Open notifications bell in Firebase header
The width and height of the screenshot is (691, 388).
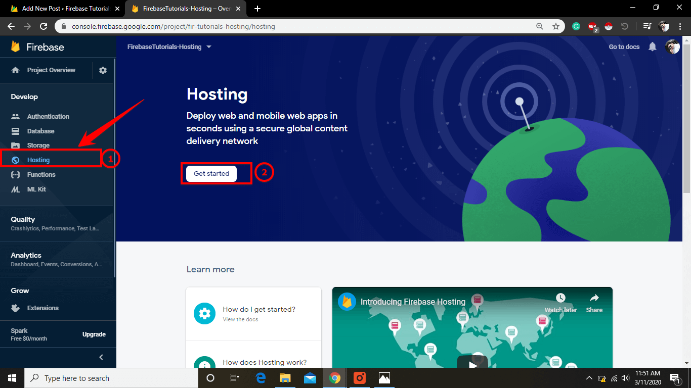pos(653,46)
